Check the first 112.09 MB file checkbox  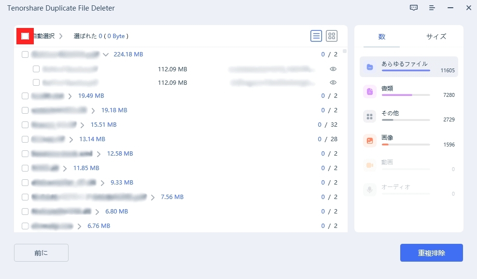pyautogui.click(x=36, y=69)
